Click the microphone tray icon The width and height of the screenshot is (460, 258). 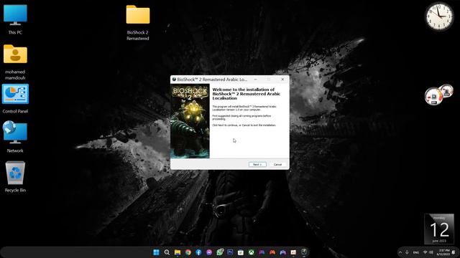[x=408, y=252]
